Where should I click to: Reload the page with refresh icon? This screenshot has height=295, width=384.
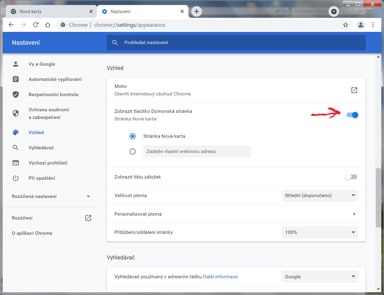point(35,25)
